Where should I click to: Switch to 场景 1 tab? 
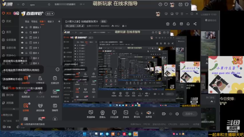tap(42, 22)
